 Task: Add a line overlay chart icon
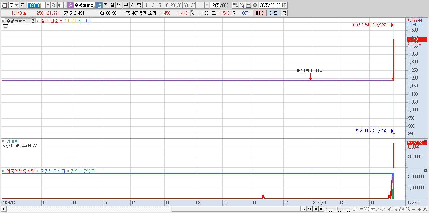(242, 5)
